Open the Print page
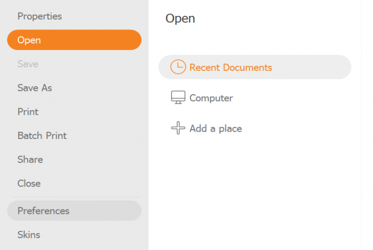The width and height of the screenshot is (373, 250). pos(28,112)
